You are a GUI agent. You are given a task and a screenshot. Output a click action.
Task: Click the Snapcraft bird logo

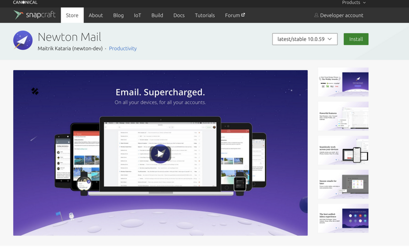[x=18, y=15]
